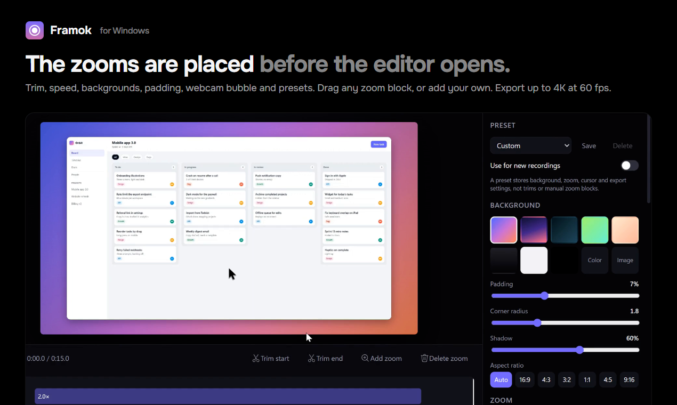The width and height of the screenshot is (677, 405).
Task: Toggle Use for new recordings switch
Action: 630,166
